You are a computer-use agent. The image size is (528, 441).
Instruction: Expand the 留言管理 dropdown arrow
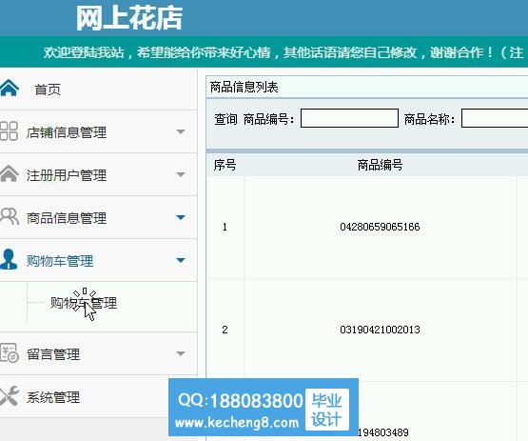point(181,353)
